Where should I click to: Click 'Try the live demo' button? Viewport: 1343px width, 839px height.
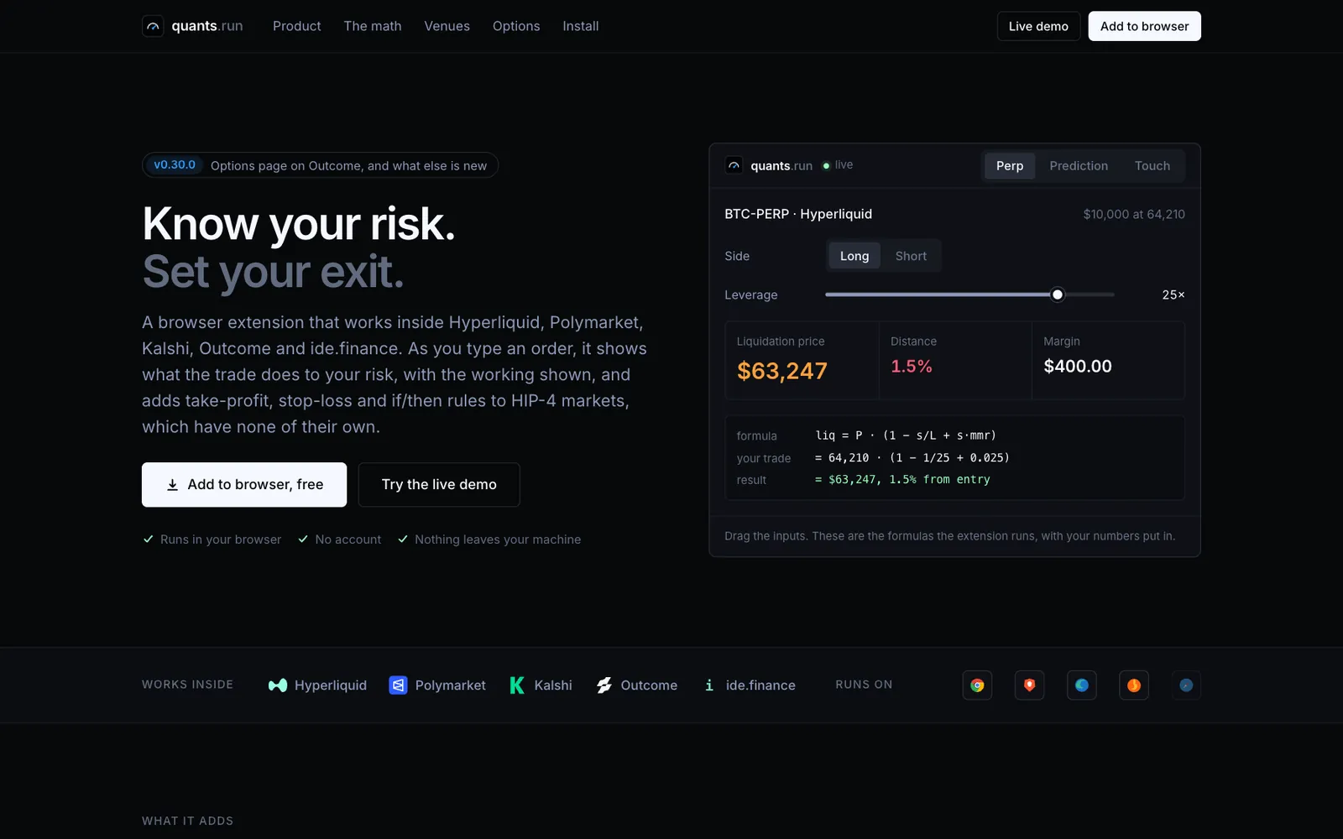[439, 484]
